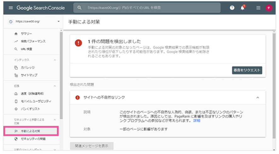The image size is (279, 154).
Task: Click the pages icon for カバレッジ
Action: [x=16, y=68]
